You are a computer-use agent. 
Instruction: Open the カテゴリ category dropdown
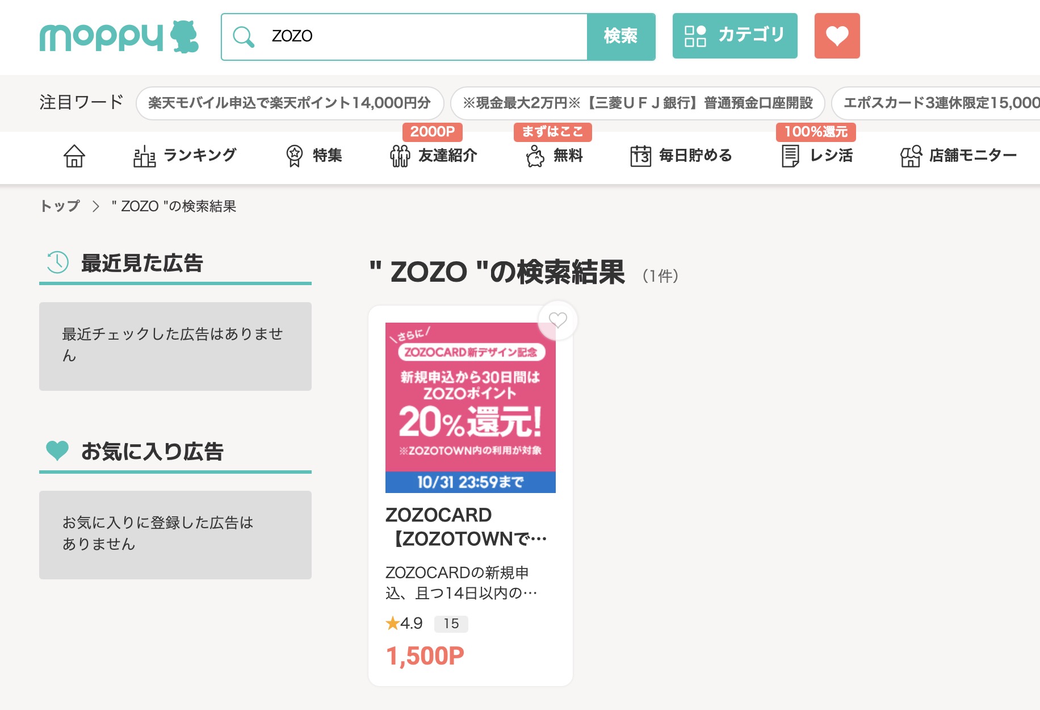[x=735, y=36]
